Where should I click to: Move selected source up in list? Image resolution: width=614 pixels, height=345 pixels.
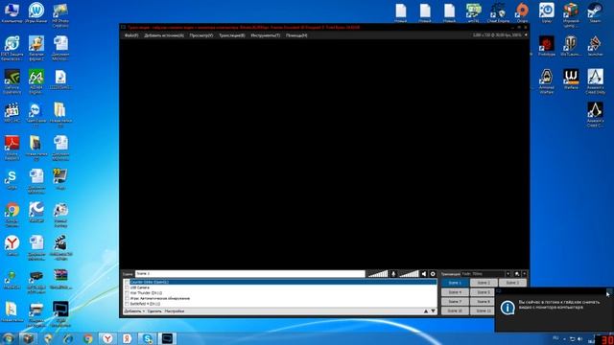pyautogui.click(x=426, y=311)
